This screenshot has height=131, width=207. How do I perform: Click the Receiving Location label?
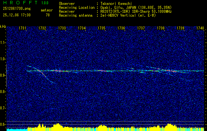(77, 8)
